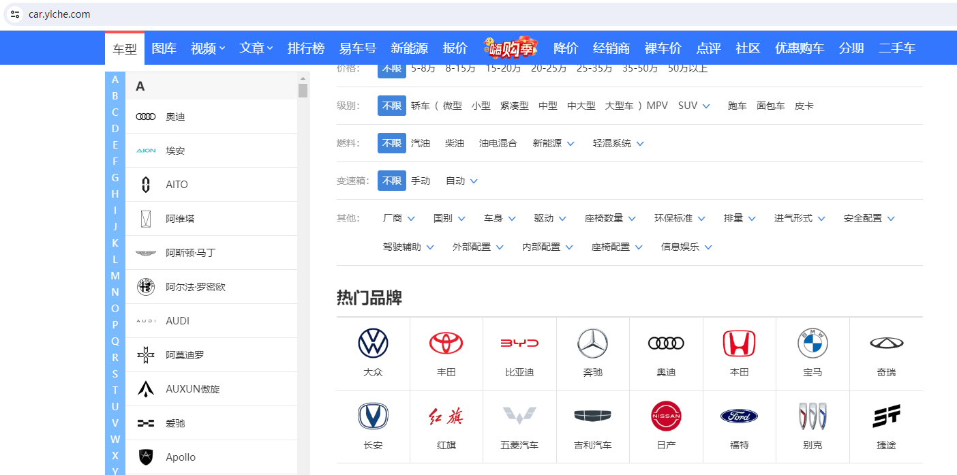Screen dimensions: 957x475
Task: Expand the 新能源 fuel dropdown
Action: tap(553, 143)
